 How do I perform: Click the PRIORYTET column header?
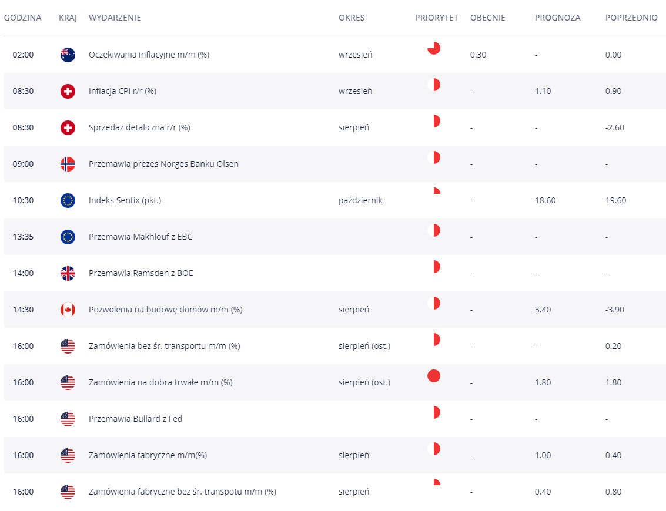click(437, 18)
